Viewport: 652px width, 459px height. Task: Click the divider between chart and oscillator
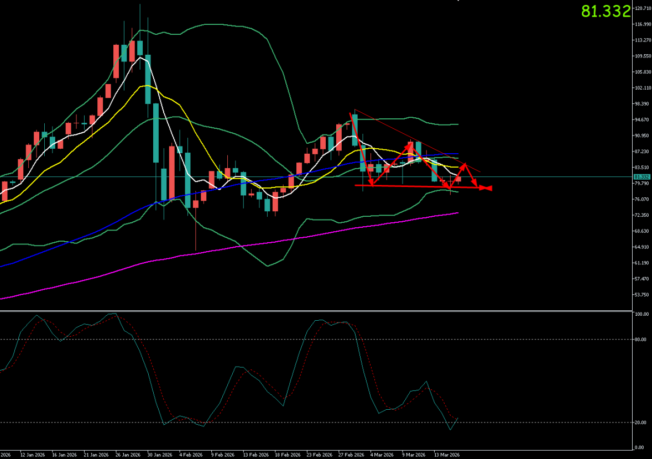(315, 311)
